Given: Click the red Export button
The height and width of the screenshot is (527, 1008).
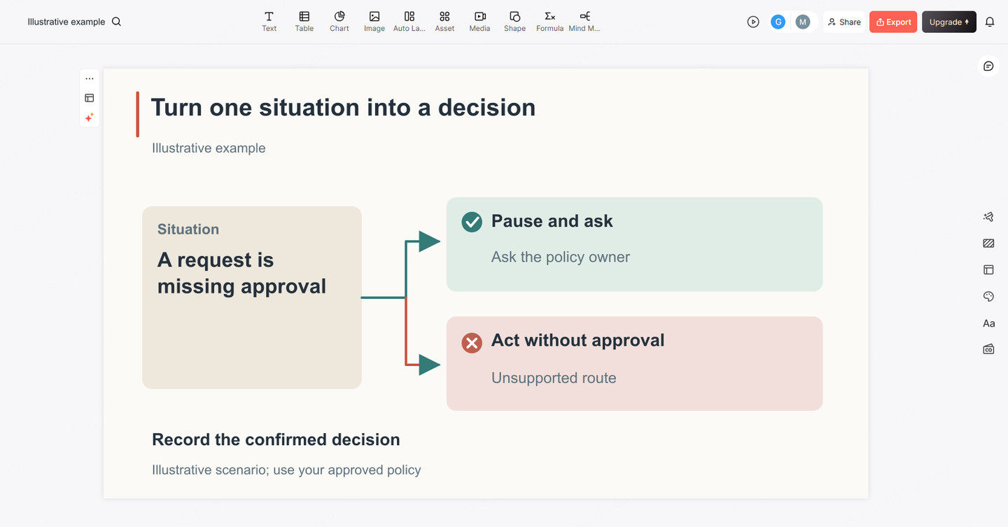Looking at the screenshot, I should coord(893,22).
